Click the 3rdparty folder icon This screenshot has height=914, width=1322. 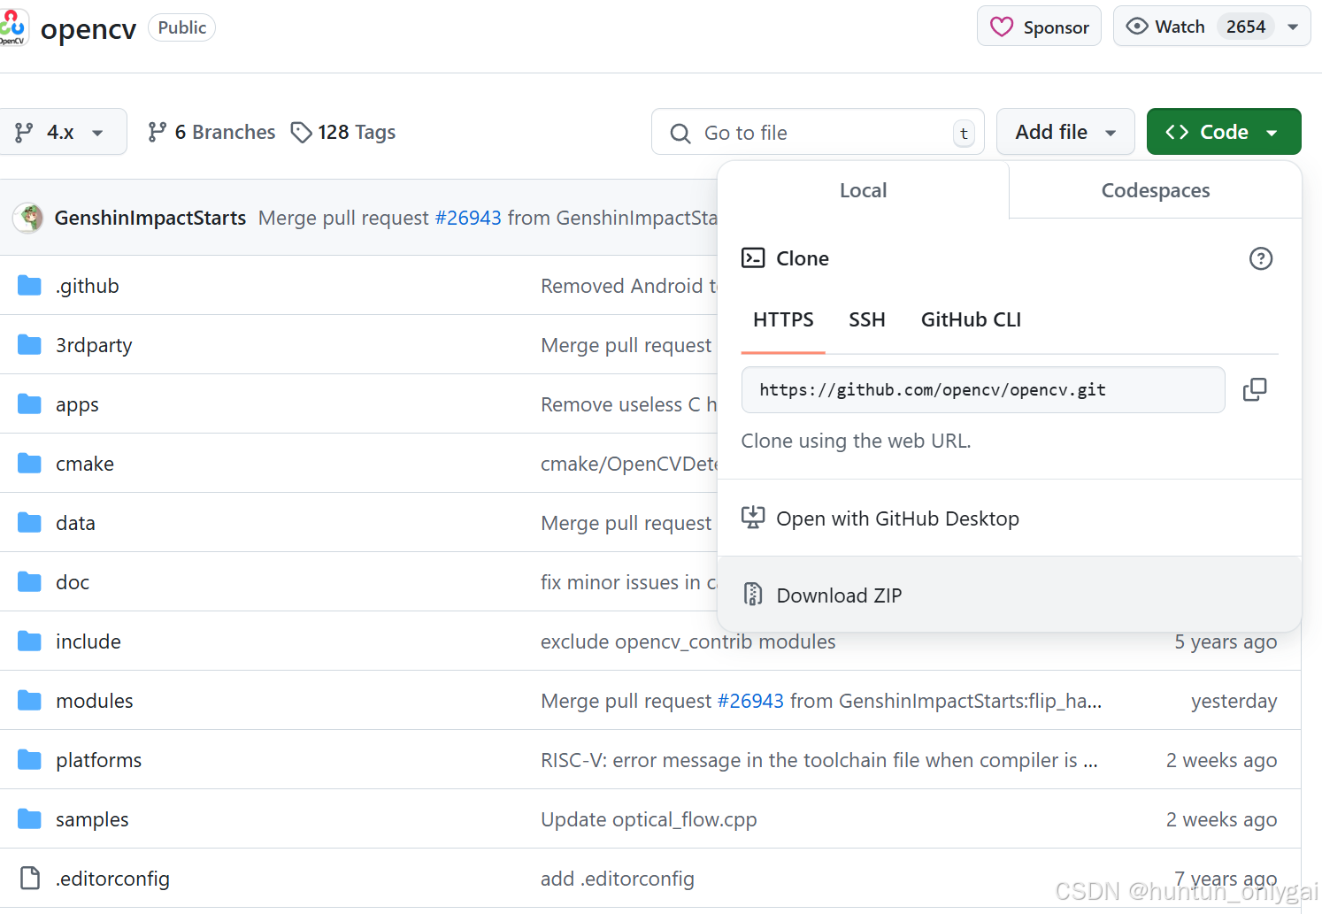point(29,344)
